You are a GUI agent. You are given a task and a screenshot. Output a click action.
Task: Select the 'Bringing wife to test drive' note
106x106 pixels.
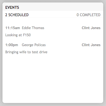tap(26, 52)
